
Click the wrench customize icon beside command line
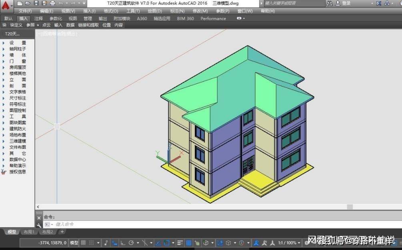[x=39, y=225]
